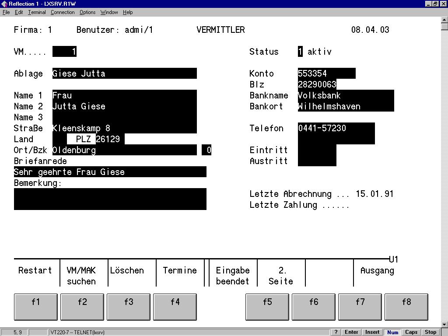Click the question mark help button in status bar
This screenshot has height=336, width=448.
(336, 332)
